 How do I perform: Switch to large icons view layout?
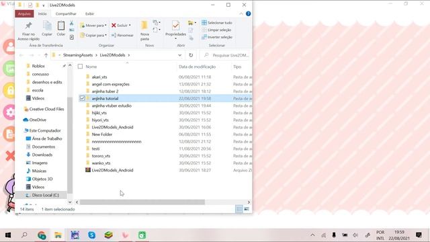(x=247, y=209)
